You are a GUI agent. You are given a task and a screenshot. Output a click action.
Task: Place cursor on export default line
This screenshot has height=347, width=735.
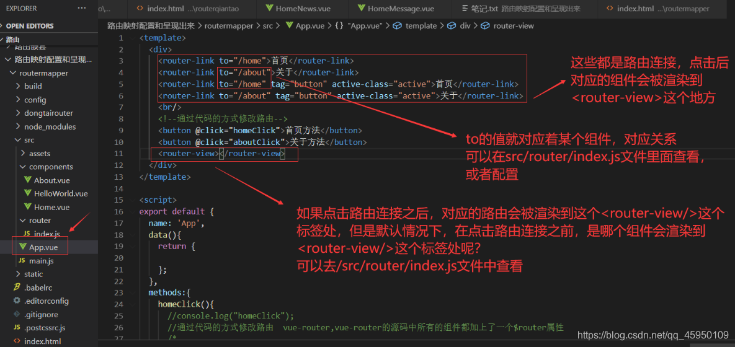coord(176,212)
